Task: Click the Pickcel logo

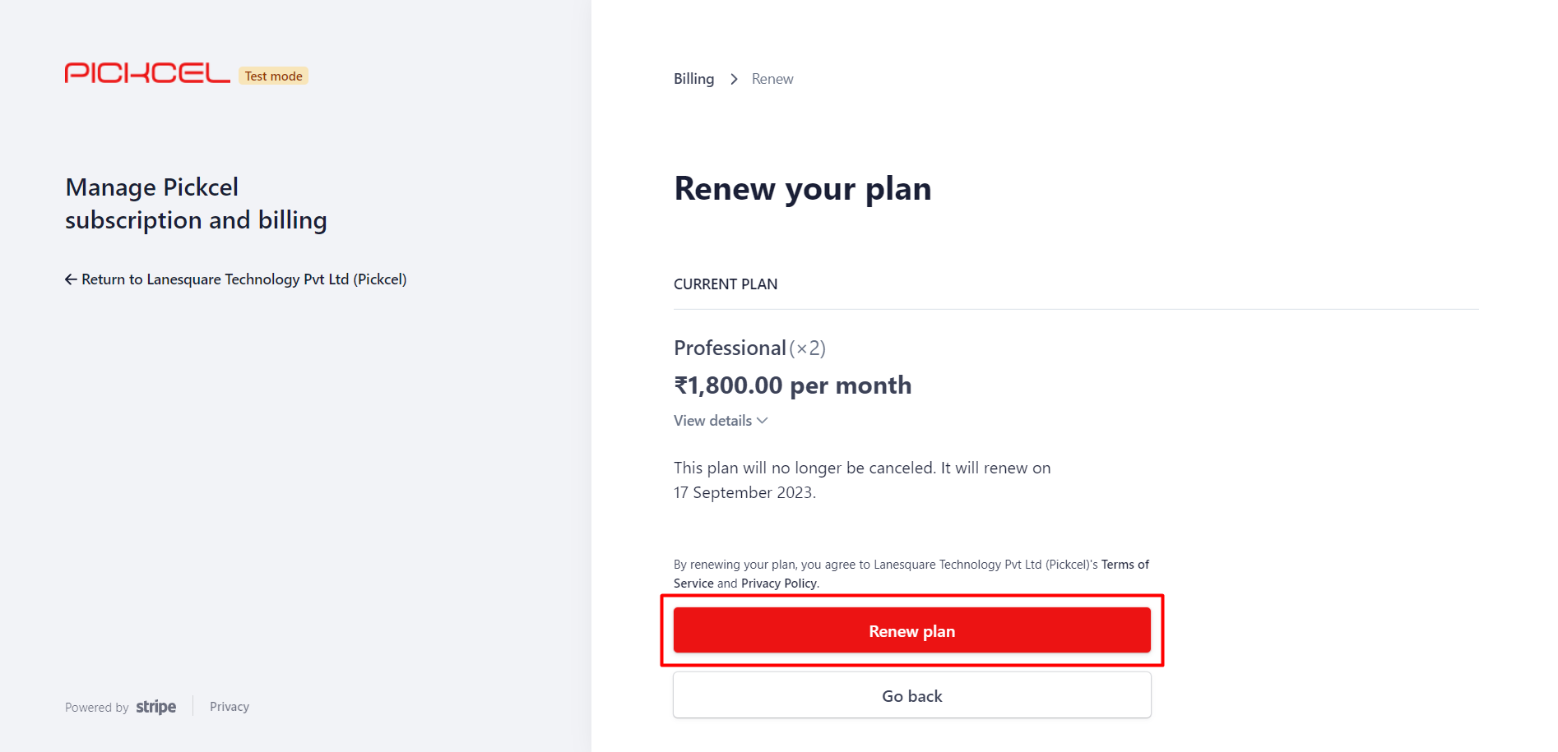Action: pyautogui.click(x=147, y=73)
